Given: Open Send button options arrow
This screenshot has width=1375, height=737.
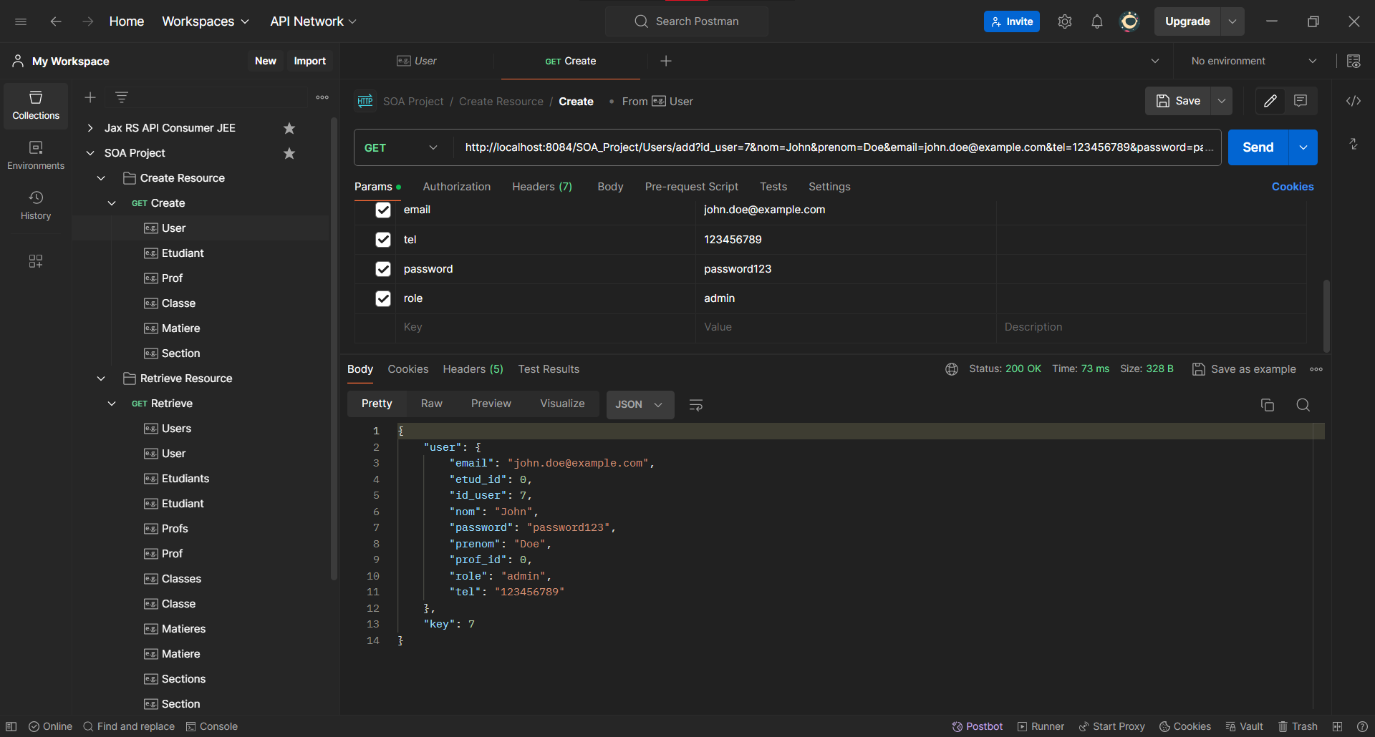Looking at the screenshot, I should click(1303, 147).
